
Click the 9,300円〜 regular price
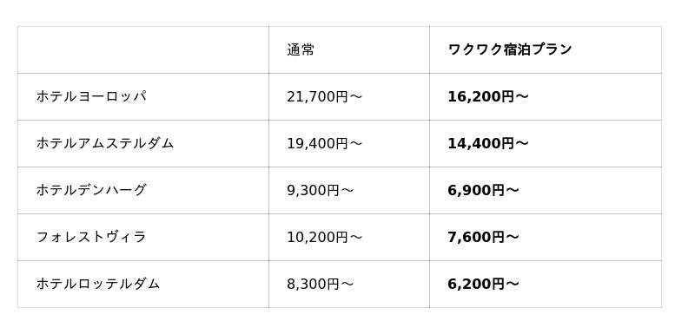[320, 190]
